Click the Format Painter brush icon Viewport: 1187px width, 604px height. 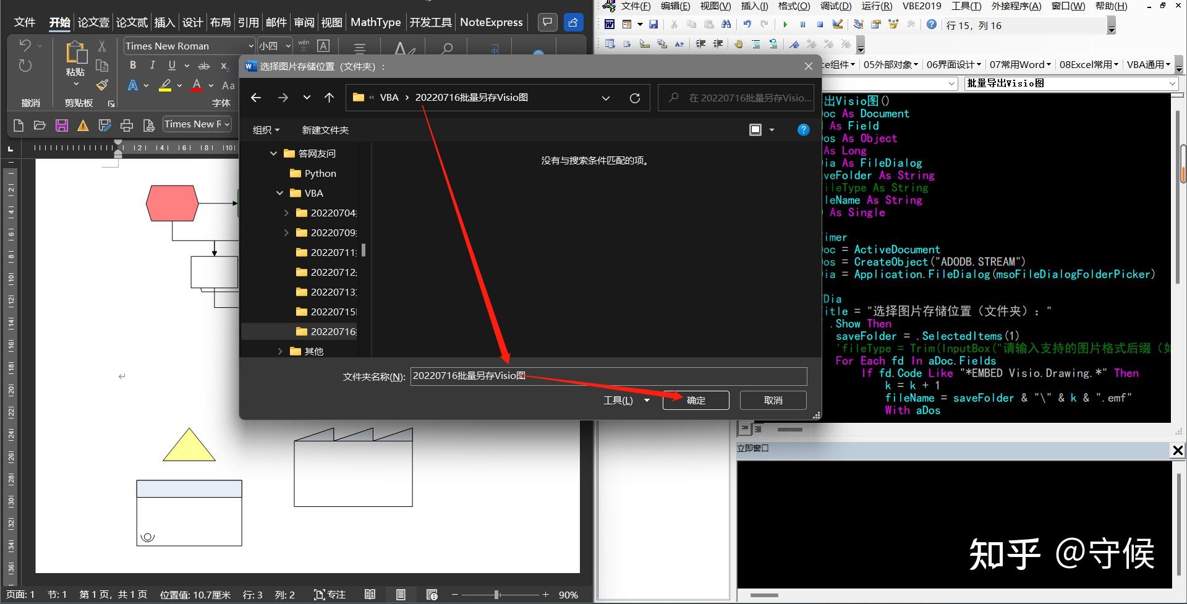(102, 85)
